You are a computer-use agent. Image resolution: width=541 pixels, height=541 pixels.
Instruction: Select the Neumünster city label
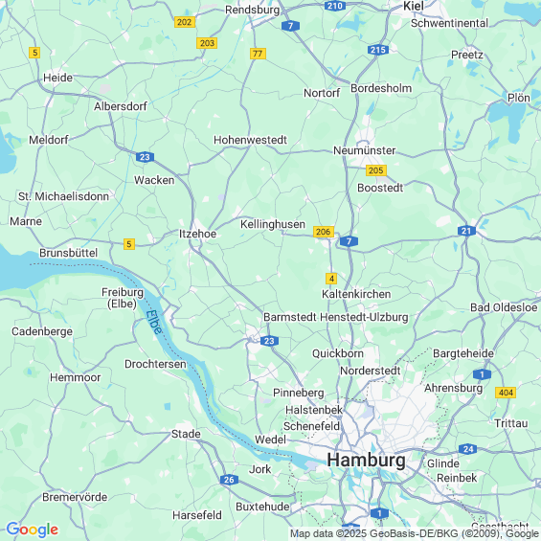[x=365, y=150]
